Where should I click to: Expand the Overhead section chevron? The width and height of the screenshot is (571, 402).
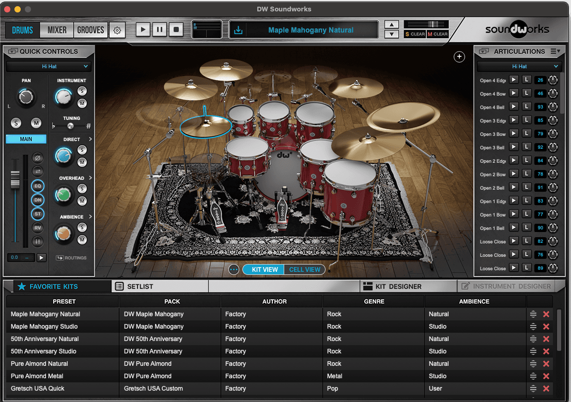tap(89, 178)
